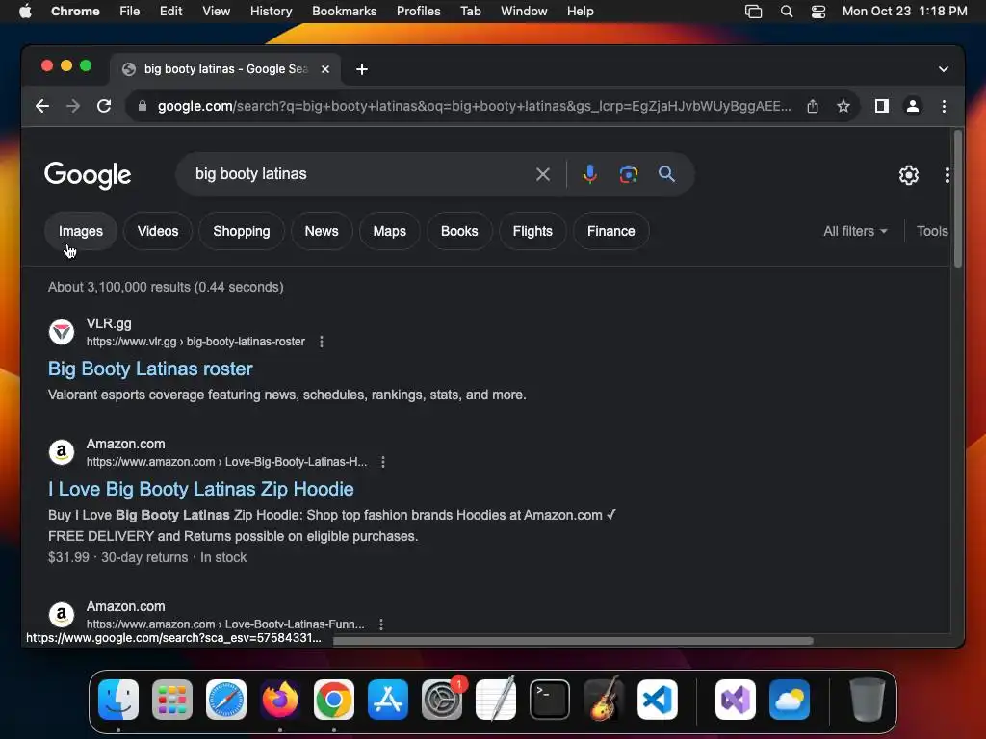986x739 pixels.
Task: Open Finder from the Dock
Action: [118, 700]
